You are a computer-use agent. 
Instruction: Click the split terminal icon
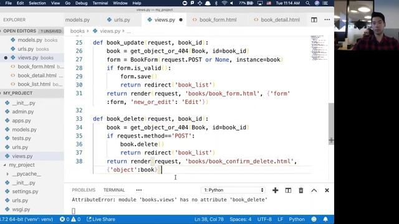(x=288, y=190)
